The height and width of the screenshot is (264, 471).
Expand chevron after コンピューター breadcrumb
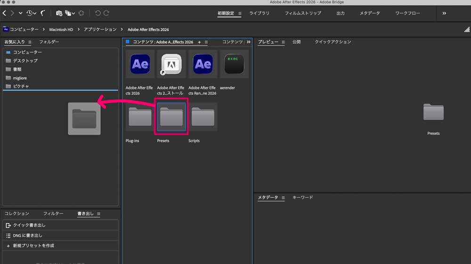[x=43, y=30]
